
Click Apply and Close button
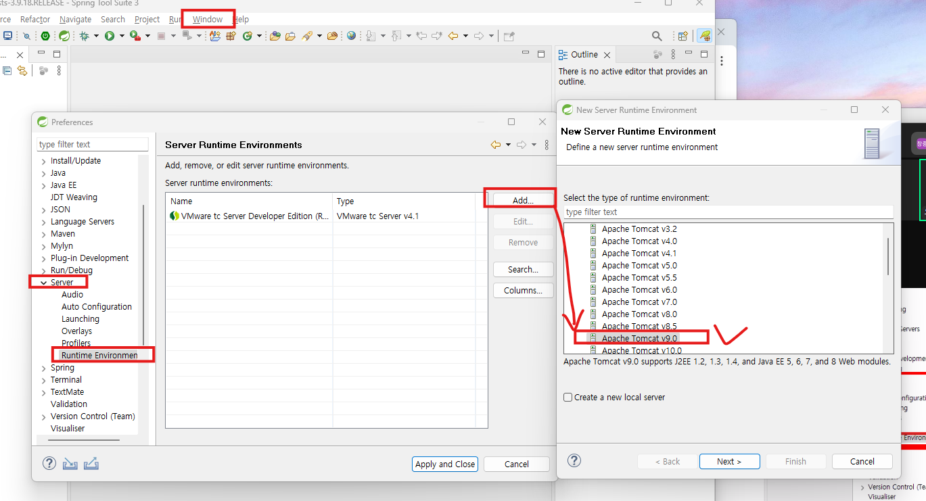coord(445,464)
